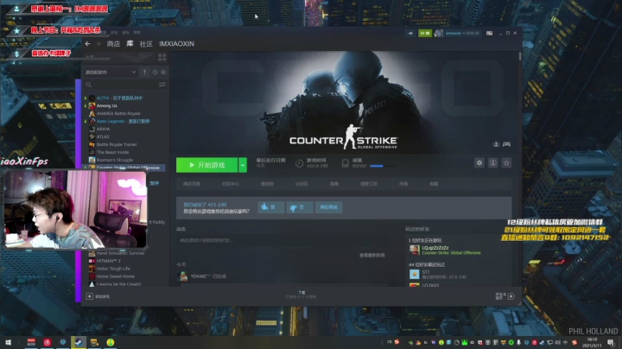Viewport: 622px width, 349px height.
Task: Click the taskbar clock showing 18:10
Action: (x=592, y=342)
